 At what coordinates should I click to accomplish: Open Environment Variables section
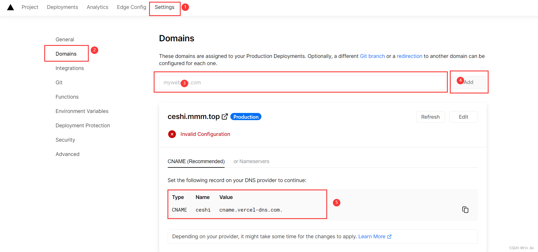click(82, 111)
